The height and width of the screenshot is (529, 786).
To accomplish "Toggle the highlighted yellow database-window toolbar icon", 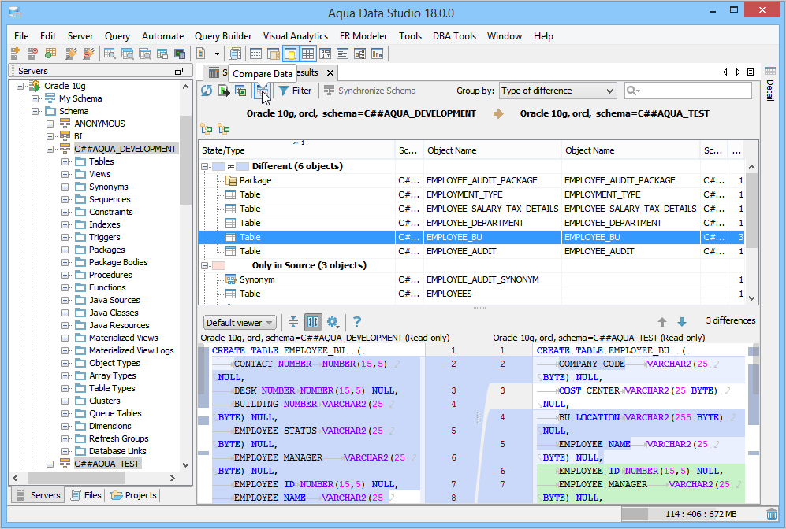I will [290, 54].
